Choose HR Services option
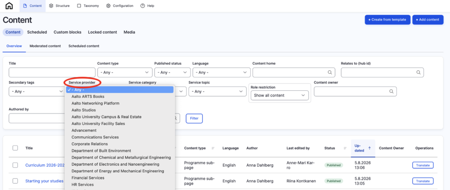 coord(82,185)
